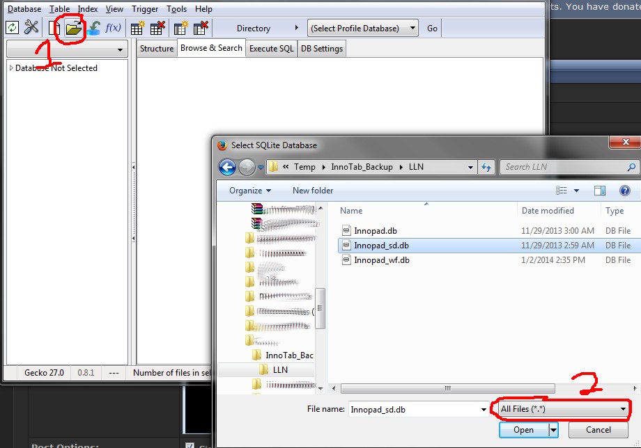Click the Drop Table icon

(157, 29)
